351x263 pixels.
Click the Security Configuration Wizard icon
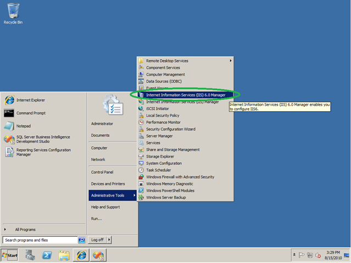pyautogui.click(x=141, y=129)
